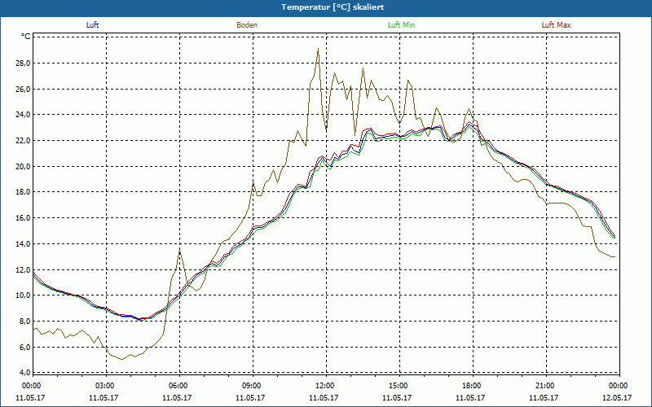Screen dimensions: 652x407
Task: Select the 18:00 time axis label
Action: click(472, 386)
